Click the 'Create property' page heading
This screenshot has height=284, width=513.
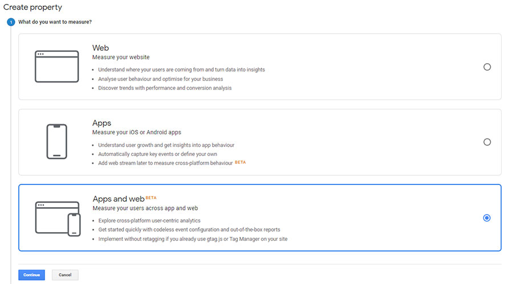point(32,7)
